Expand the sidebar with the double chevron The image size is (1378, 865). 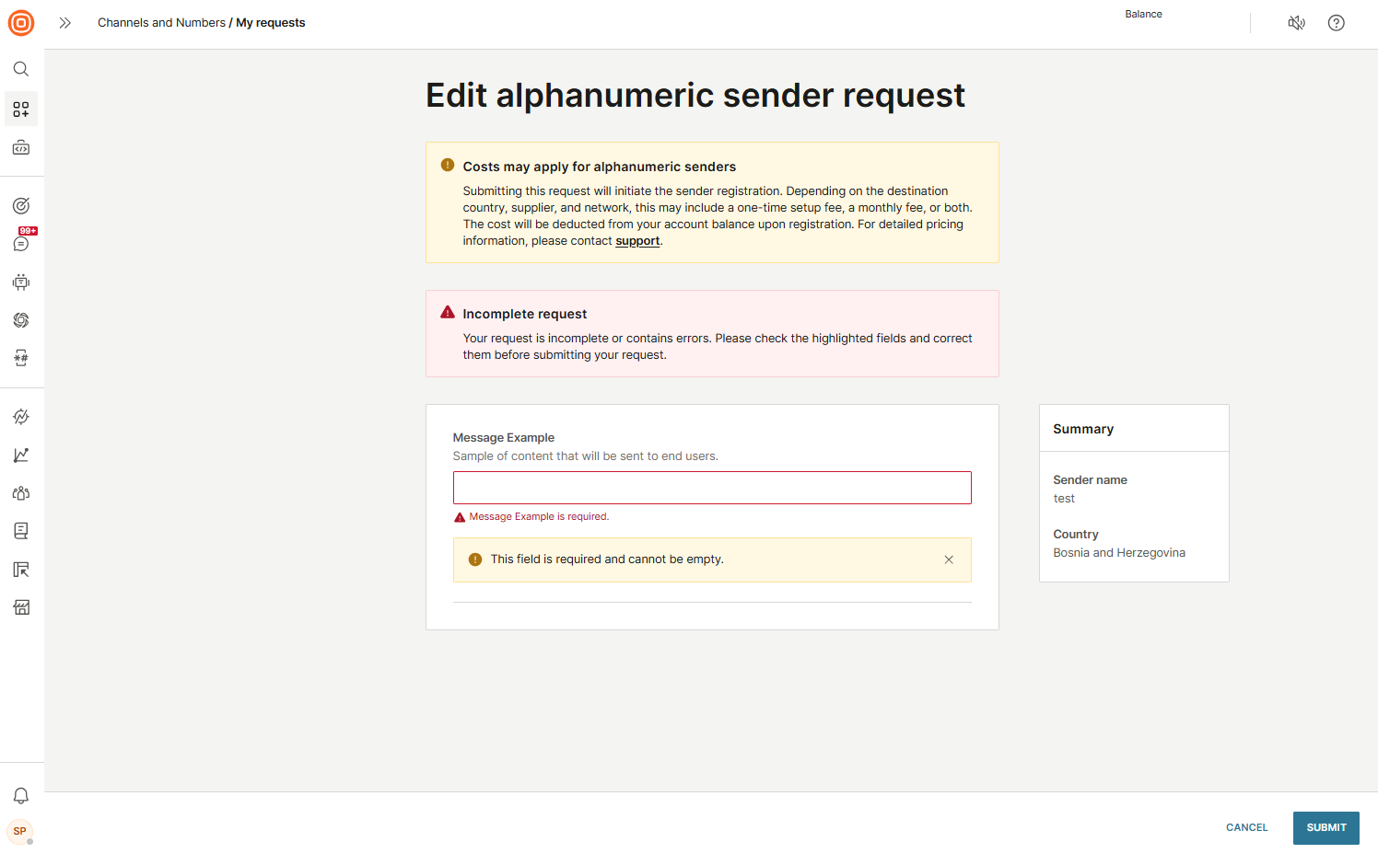point(64,23)
